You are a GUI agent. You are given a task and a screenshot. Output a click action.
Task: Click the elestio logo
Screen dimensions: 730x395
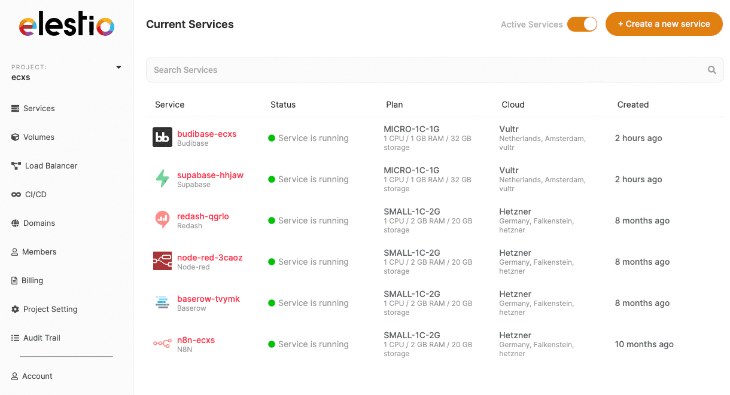point(66,25)
